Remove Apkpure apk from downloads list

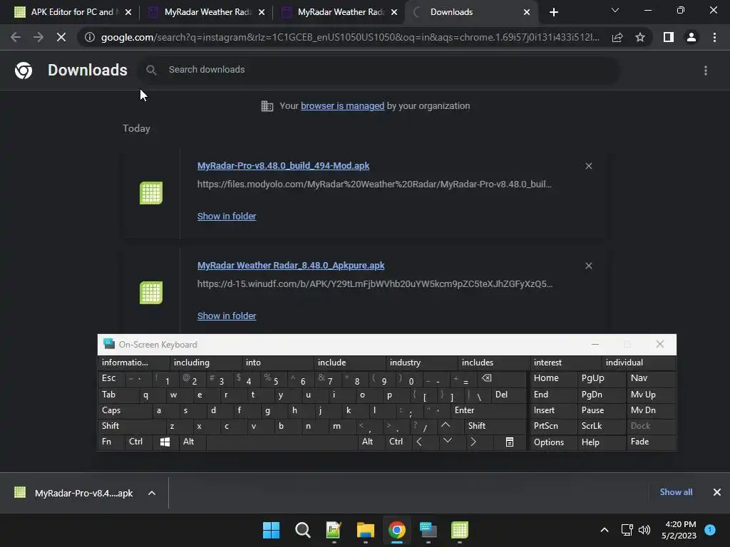pyautogui.click(x=588, y=266)
